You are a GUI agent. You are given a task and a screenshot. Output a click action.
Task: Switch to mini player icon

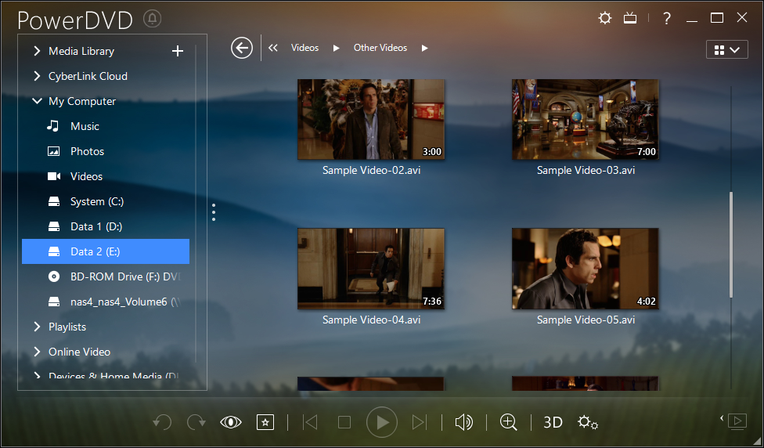737,421
